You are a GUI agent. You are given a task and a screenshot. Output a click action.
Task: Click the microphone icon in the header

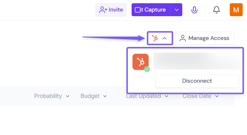(x=194, y=10)
